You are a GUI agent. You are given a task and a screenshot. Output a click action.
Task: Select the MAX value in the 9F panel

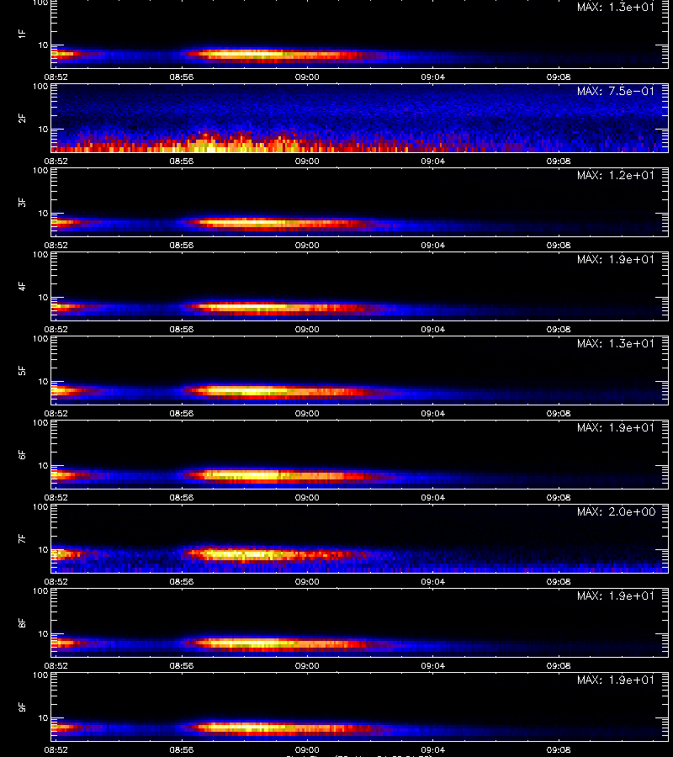tap(616, 680)
